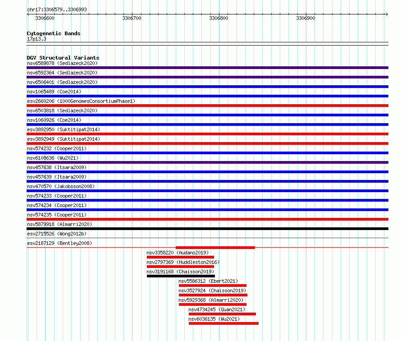Open variant nsv457638 (Itsara2009) label

(57, 167)
